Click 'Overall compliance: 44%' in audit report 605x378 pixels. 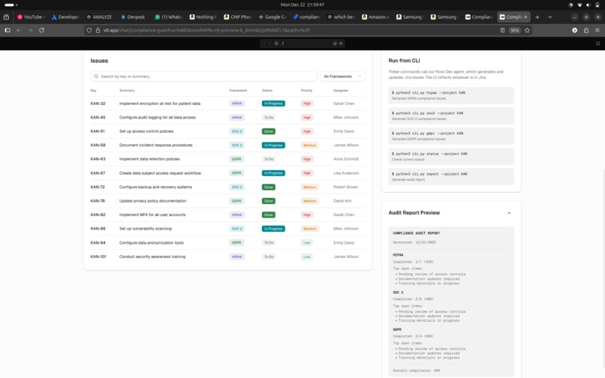(417, 370)
